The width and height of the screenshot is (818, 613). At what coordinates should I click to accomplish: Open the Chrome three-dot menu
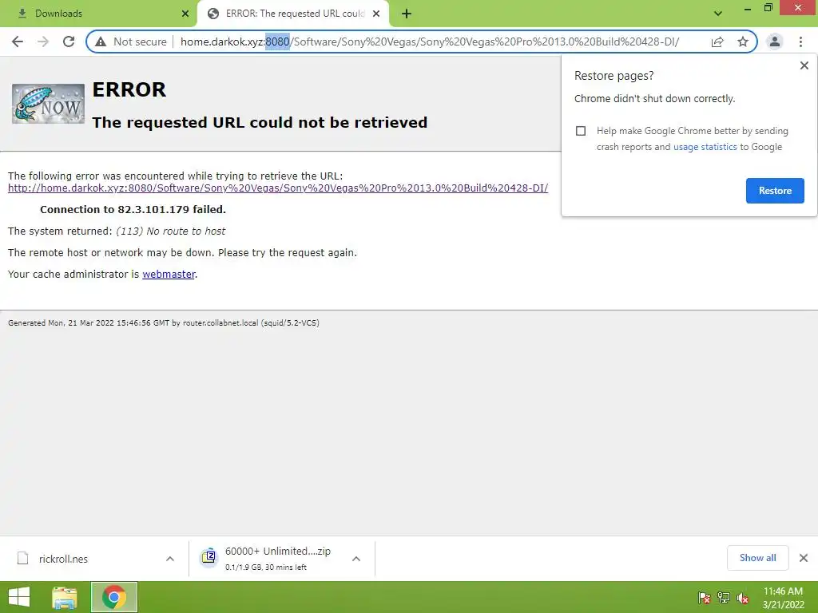click(x=800, y=42)
